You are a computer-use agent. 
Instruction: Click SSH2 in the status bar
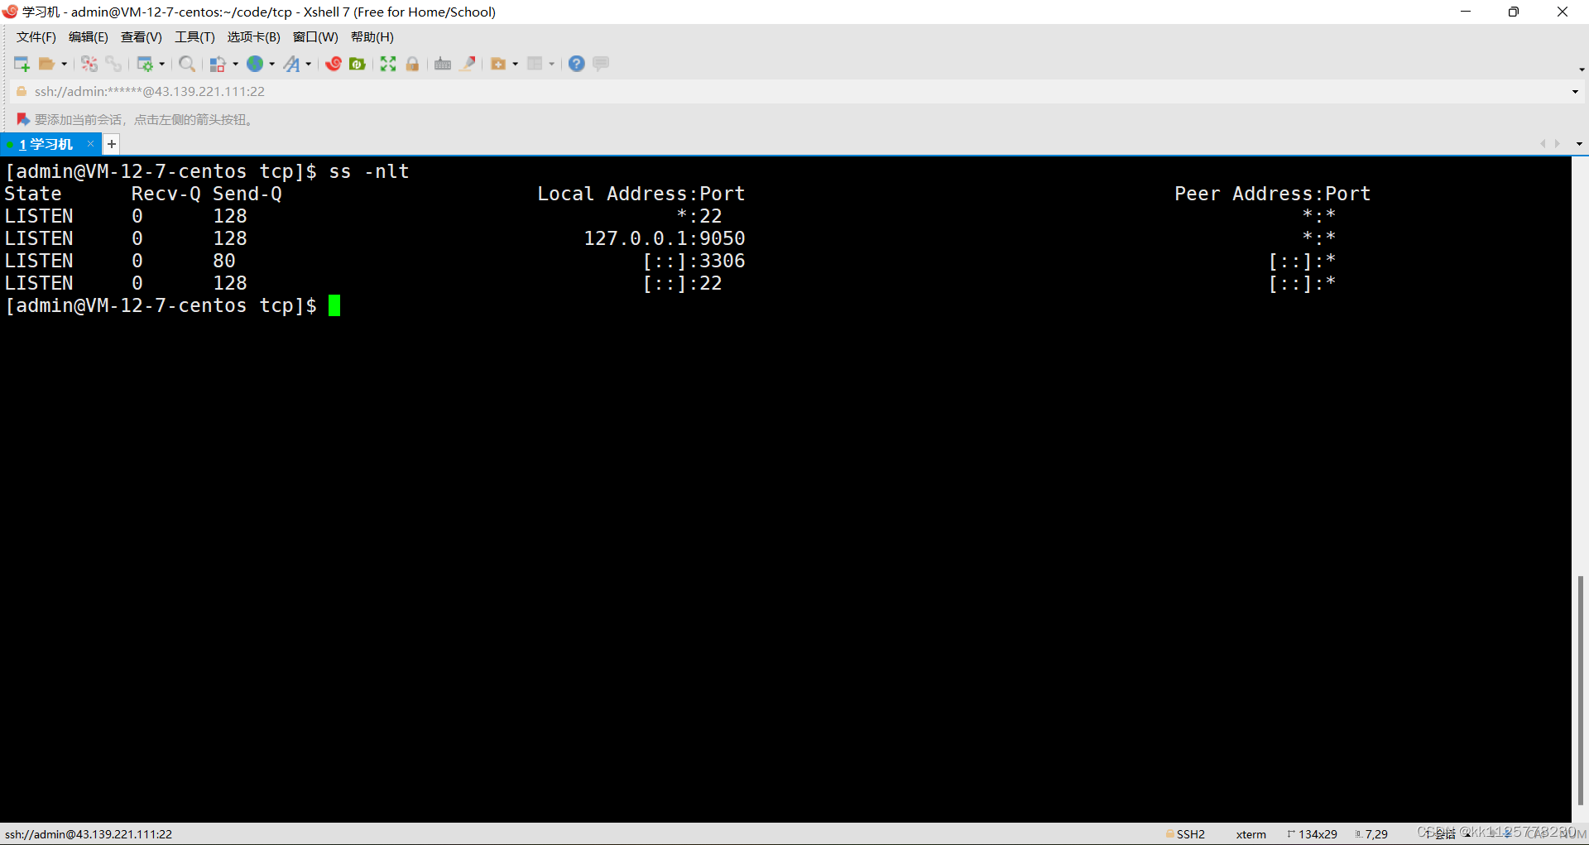(x=1190, y=834)
